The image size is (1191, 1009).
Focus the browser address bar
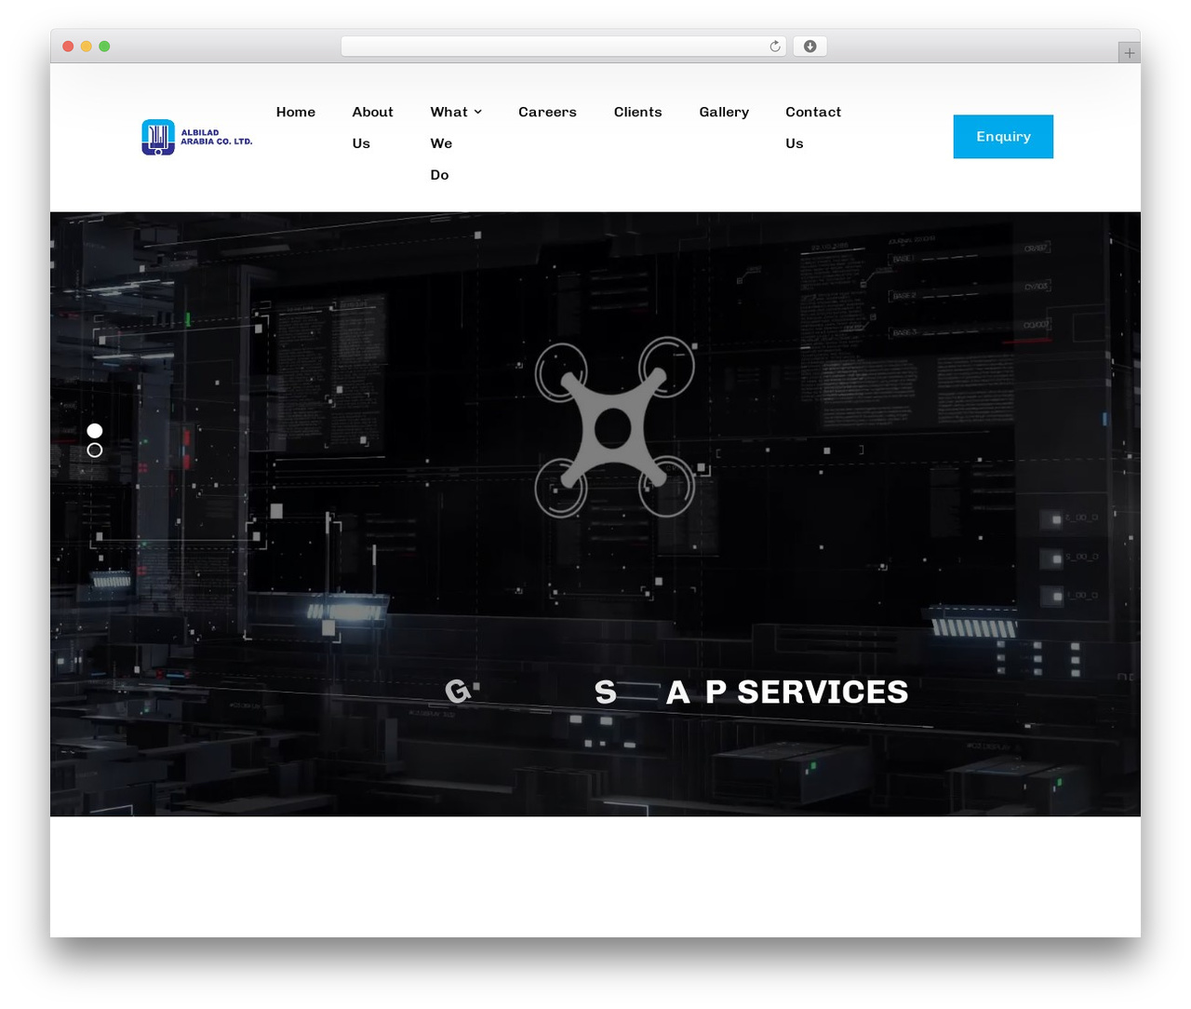pyautogui.click(x=563, y=47)
